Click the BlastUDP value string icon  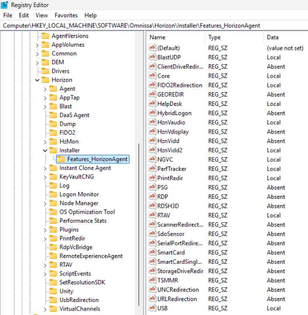point(152,57)
